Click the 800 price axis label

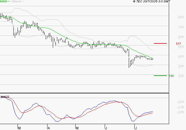180,17
